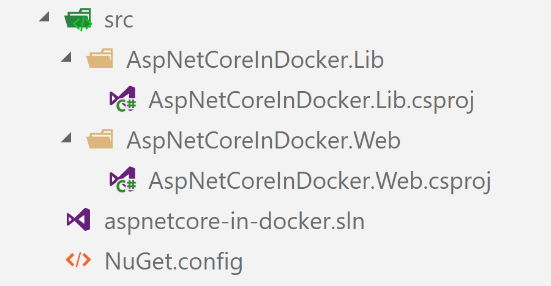Click the purple Visual Studio solution icon
Screen dimensions: 551x286
click(78, 219)
